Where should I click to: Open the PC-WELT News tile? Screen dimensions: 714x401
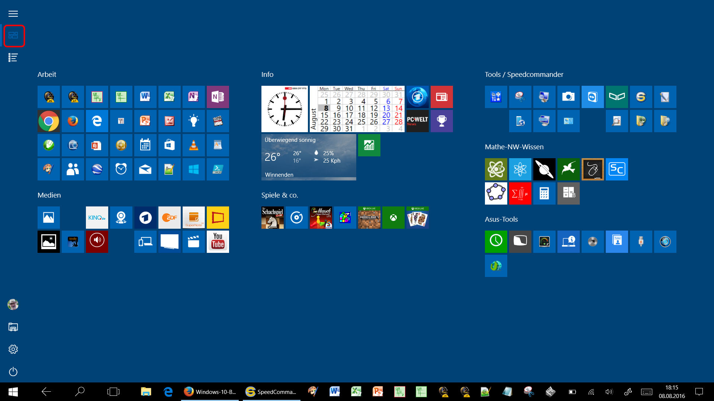[x=417, y=121]
